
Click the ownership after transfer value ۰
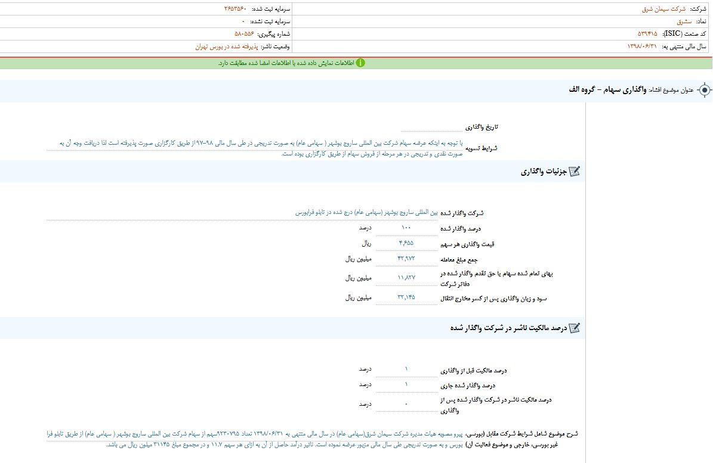coord(406,405)
